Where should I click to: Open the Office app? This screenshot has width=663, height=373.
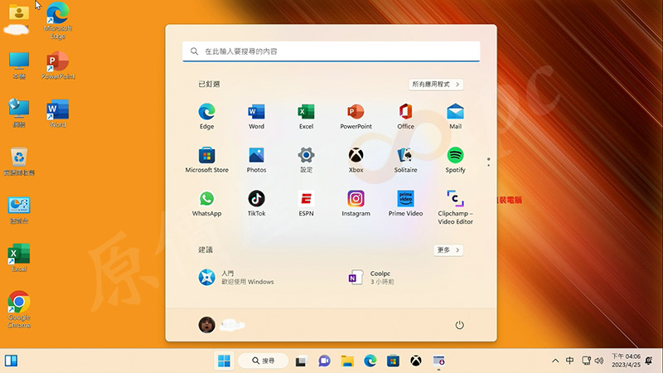[x=405, y=116]
